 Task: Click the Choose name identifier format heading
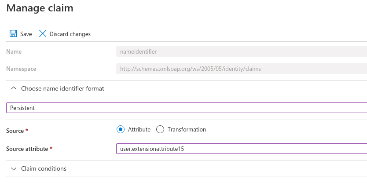point(62,88)
